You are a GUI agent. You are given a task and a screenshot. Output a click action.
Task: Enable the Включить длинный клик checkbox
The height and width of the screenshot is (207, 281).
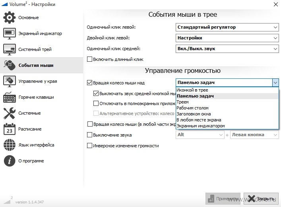[89, 59]
